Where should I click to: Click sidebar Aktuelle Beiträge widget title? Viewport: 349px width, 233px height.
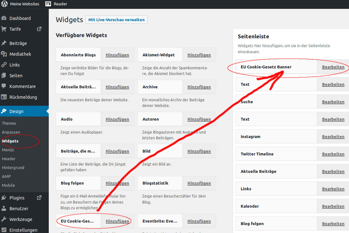tap(258, 171)
